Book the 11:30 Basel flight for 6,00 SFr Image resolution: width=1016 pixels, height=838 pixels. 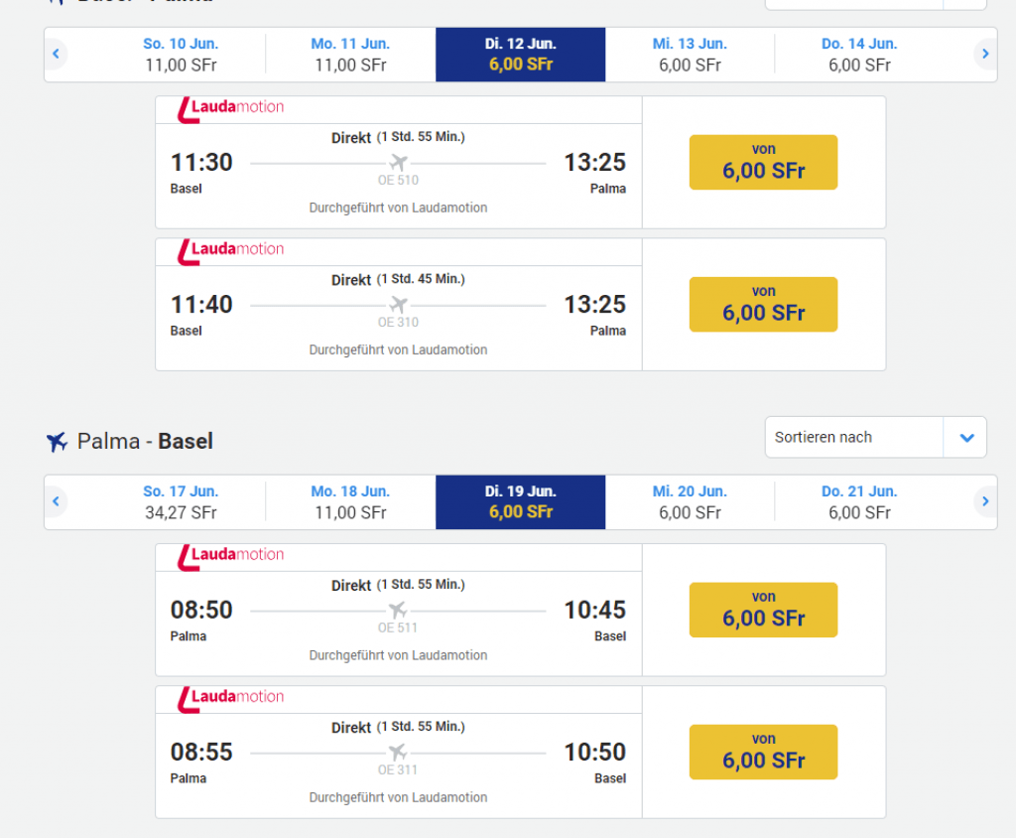point(763,162)
